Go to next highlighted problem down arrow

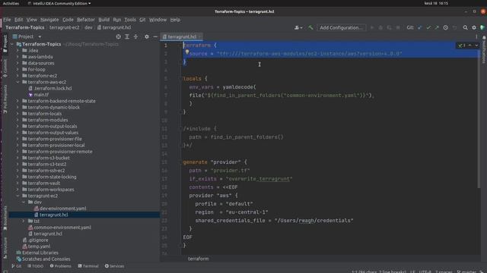476,45
